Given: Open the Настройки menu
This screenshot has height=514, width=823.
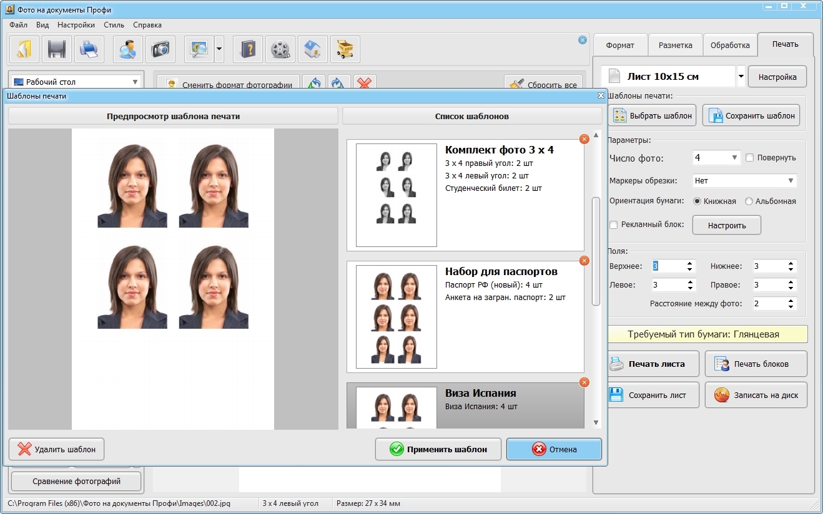Looking at the screenshot, I should [x=76, y=25].
